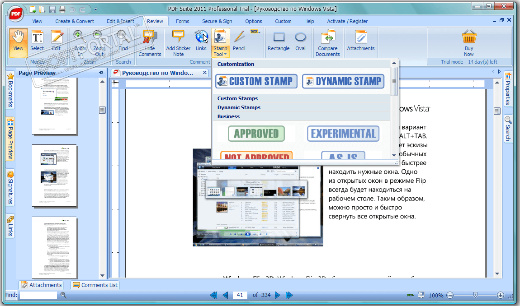This screenshot has height=306, width=520.
Task: Open the View ribbon tab
Action: (x=37, y=21)
